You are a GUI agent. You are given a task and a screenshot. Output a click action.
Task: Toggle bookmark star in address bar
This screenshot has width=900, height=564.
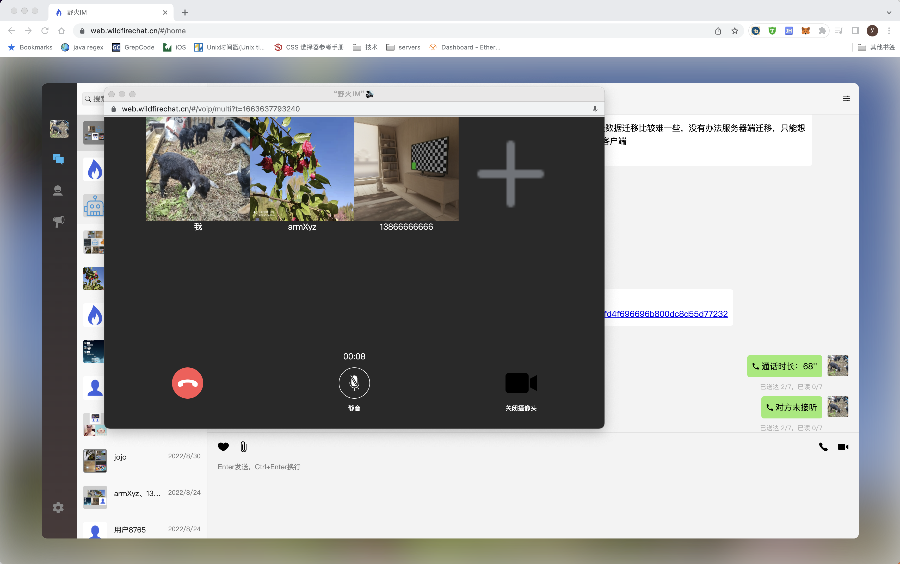735,31
